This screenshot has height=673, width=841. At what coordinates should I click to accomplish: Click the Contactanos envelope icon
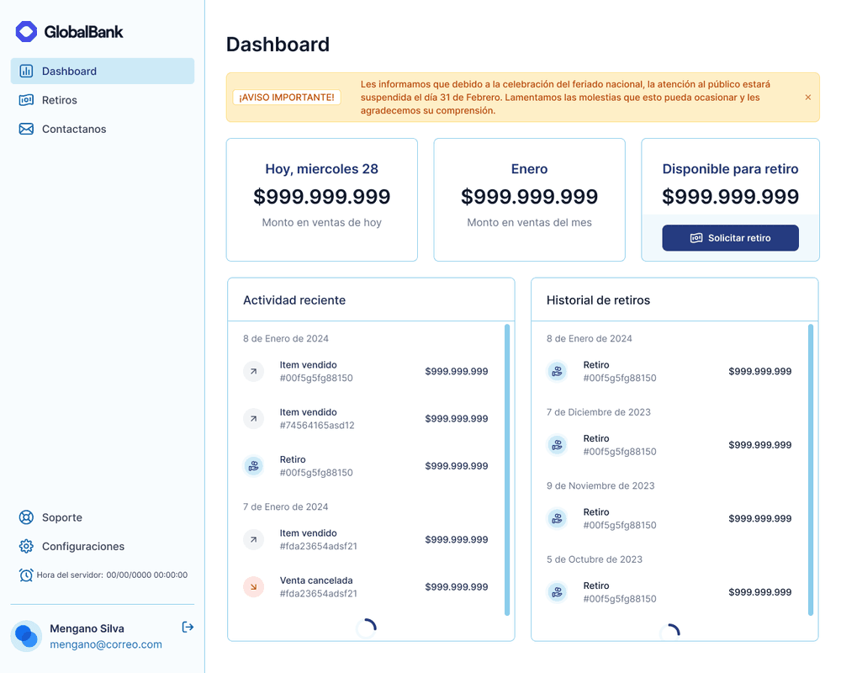click(x=26, y=129)
